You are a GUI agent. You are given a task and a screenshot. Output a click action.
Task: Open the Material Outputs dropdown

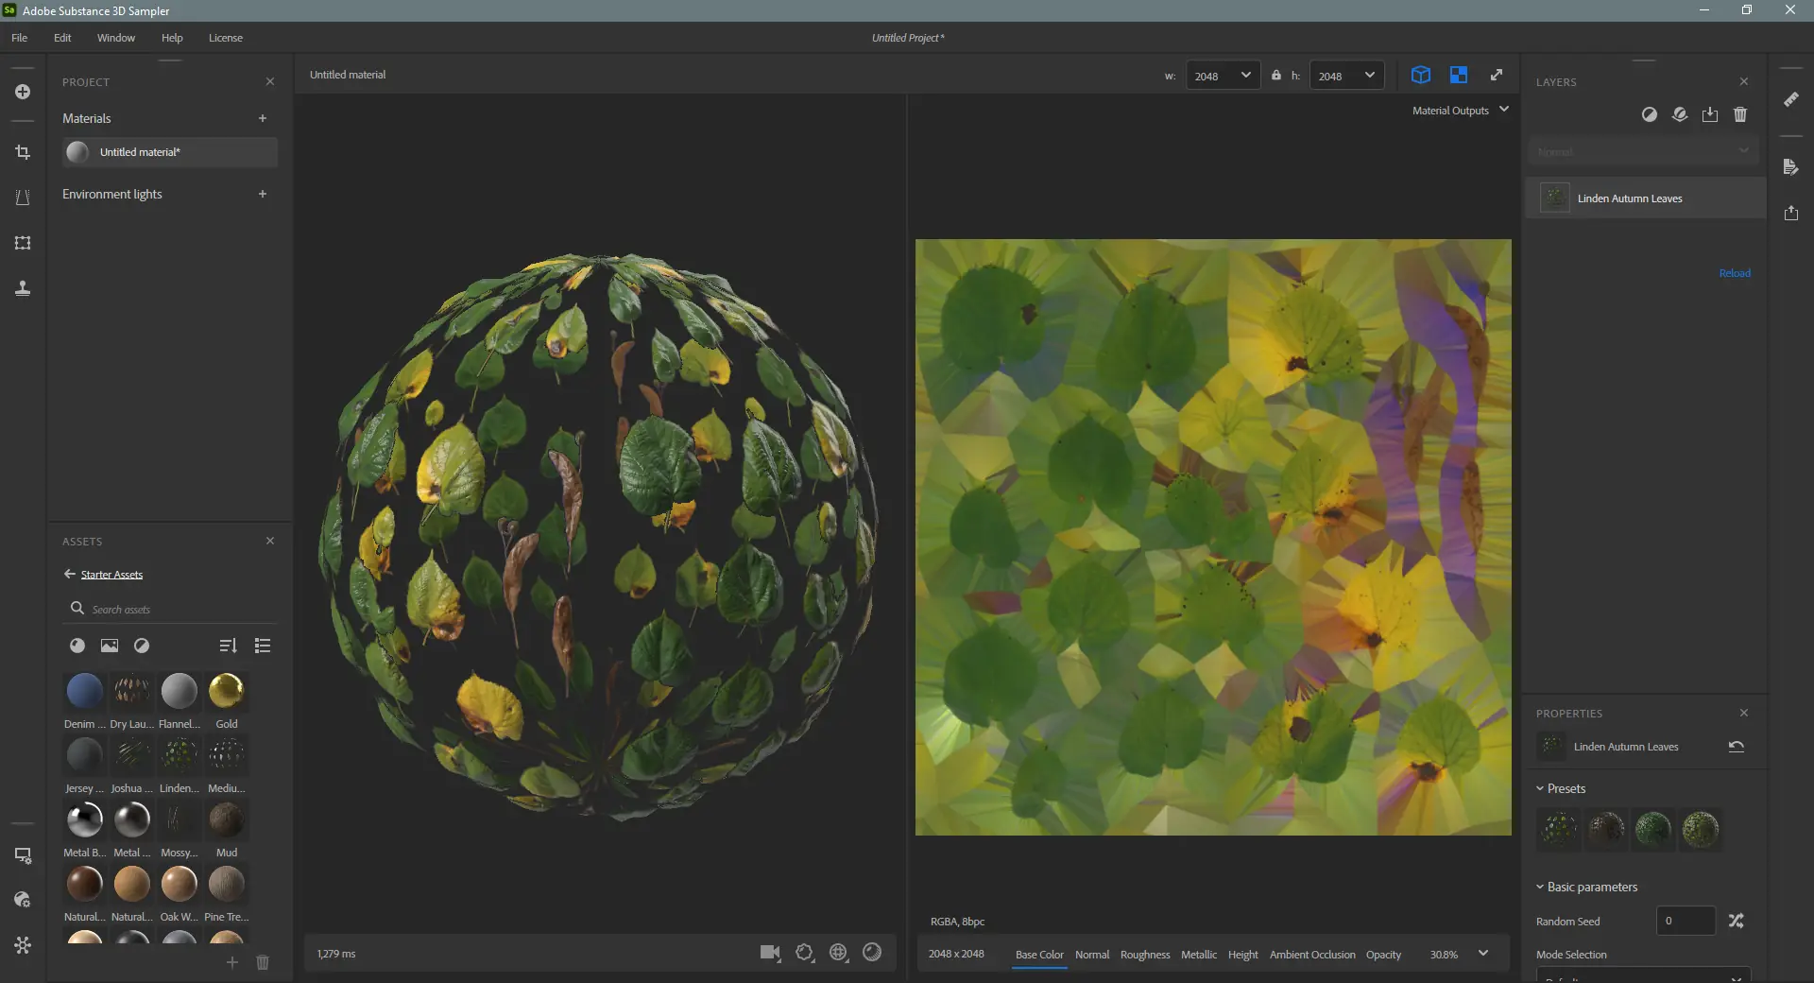(x=1460, y=111)
